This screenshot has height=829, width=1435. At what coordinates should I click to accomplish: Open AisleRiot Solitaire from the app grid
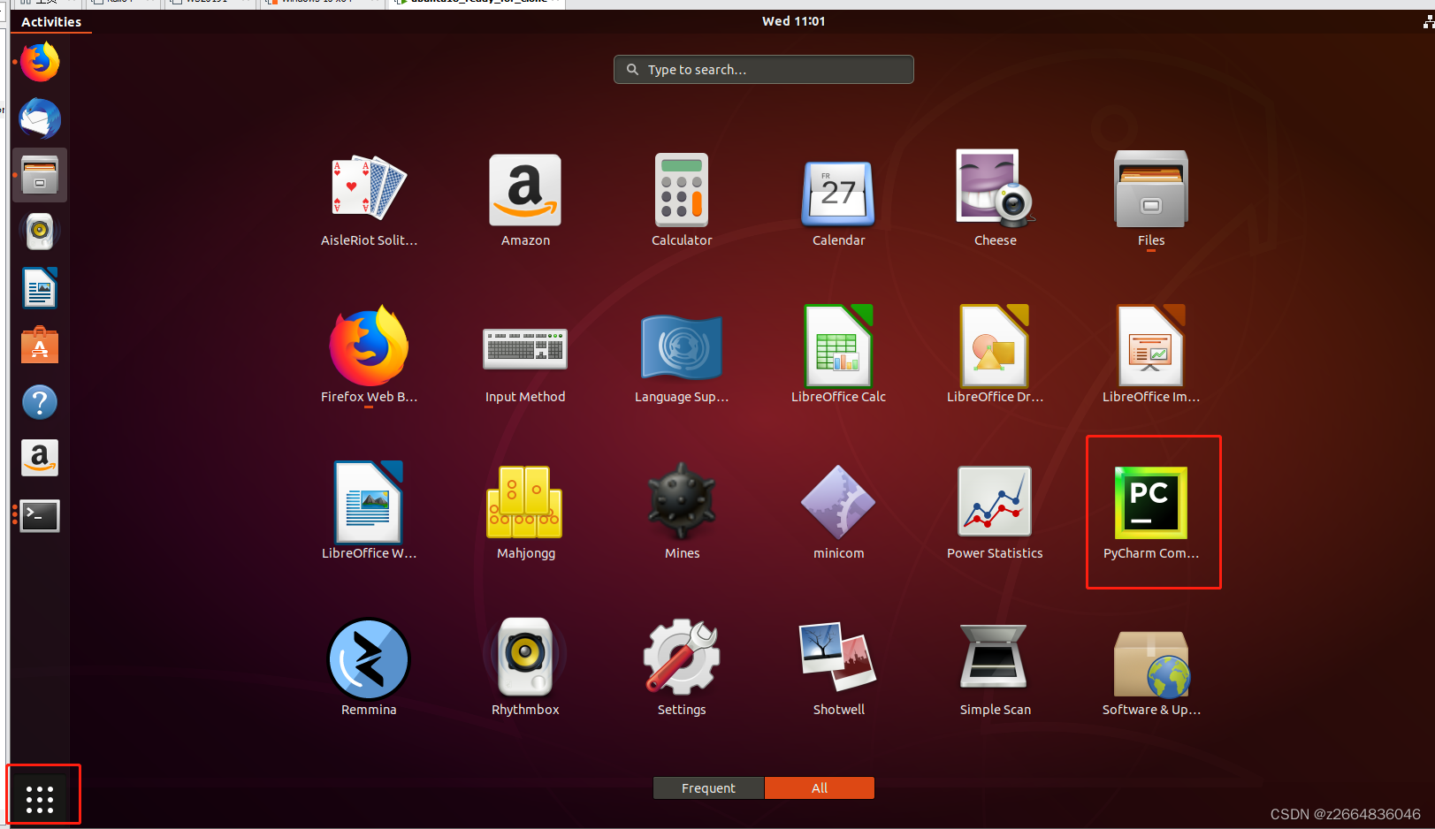tap(369, 200)
